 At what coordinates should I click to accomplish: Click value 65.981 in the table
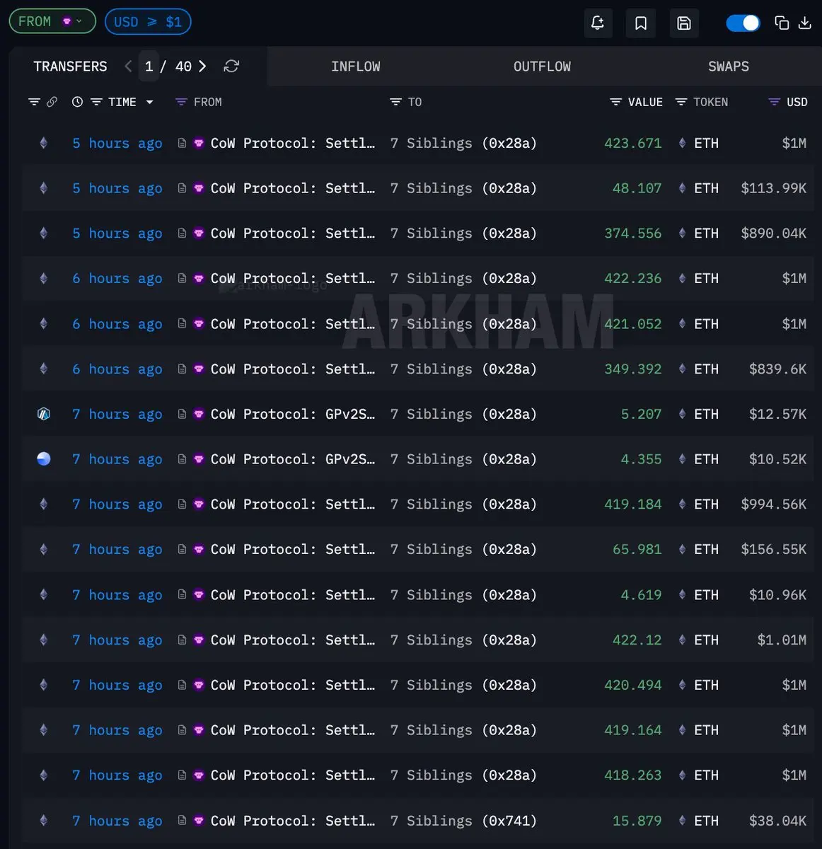click(x=637, y=549)
